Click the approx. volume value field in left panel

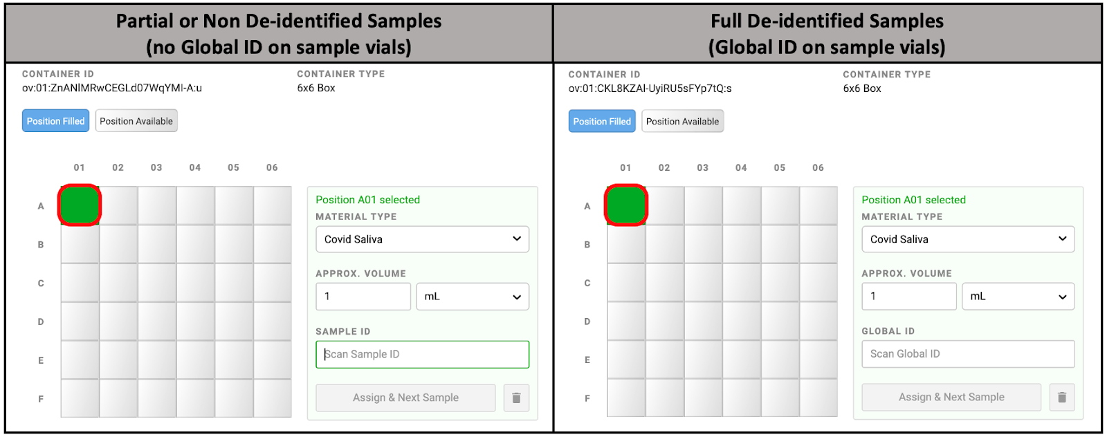point(363,297)
